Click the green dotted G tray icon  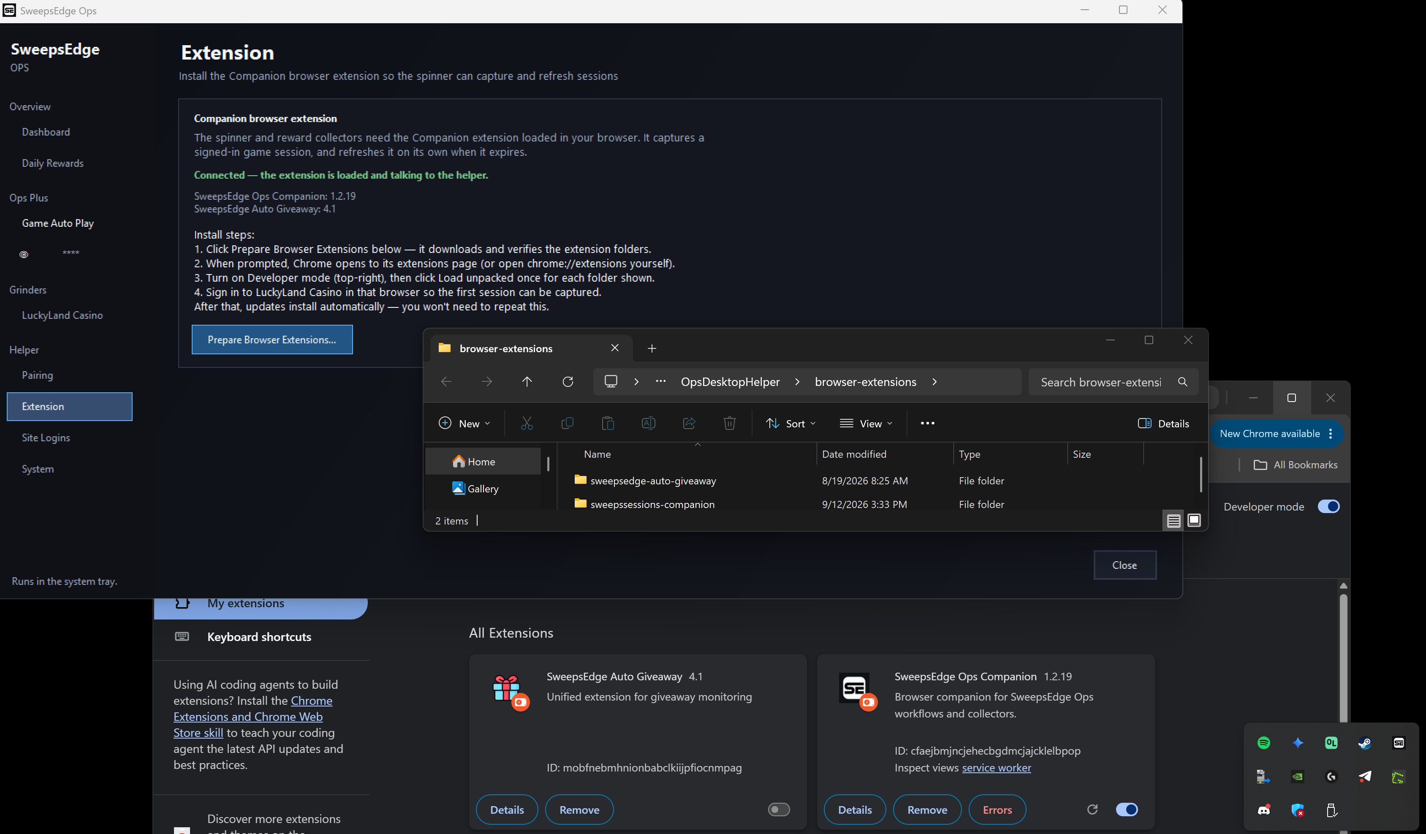1398,777
